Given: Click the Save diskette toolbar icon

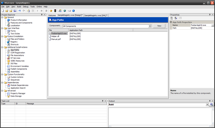Looking at the screenshot, I should point(15,11).
